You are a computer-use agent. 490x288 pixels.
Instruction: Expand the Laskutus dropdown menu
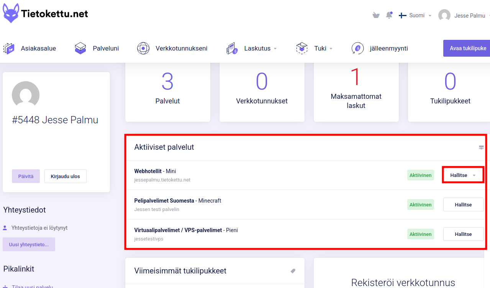coord(261,49)
